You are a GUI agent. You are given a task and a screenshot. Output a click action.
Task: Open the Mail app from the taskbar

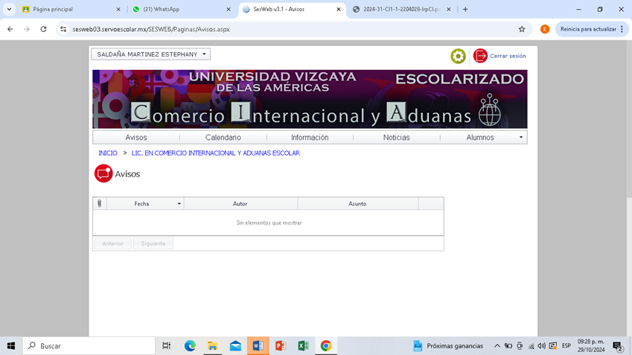pyautogui.click(x=235, y=346)
